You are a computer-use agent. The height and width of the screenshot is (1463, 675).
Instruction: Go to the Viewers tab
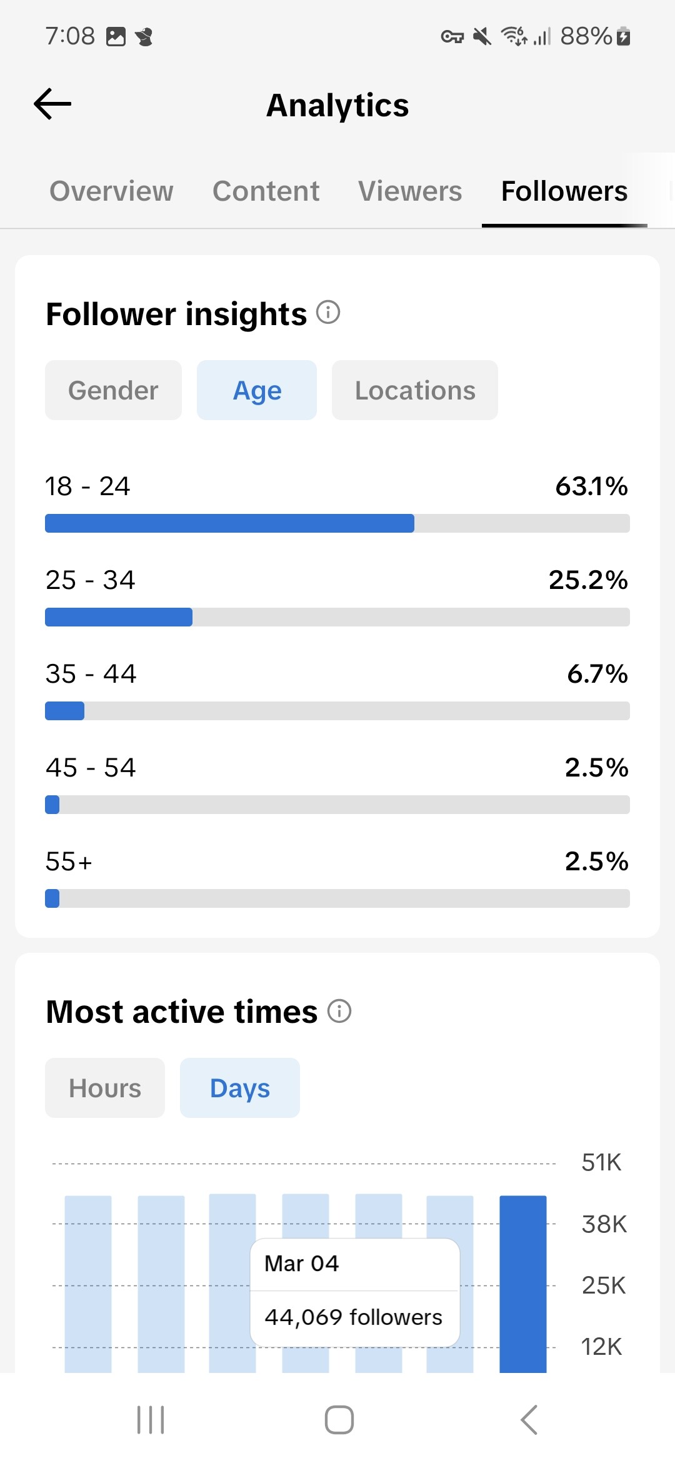pos(410,191)
